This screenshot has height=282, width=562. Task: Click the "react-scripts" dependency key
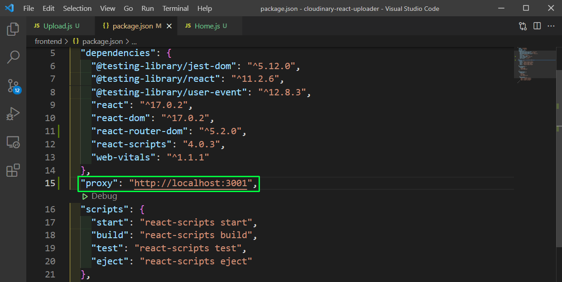[x=131, y=144]
